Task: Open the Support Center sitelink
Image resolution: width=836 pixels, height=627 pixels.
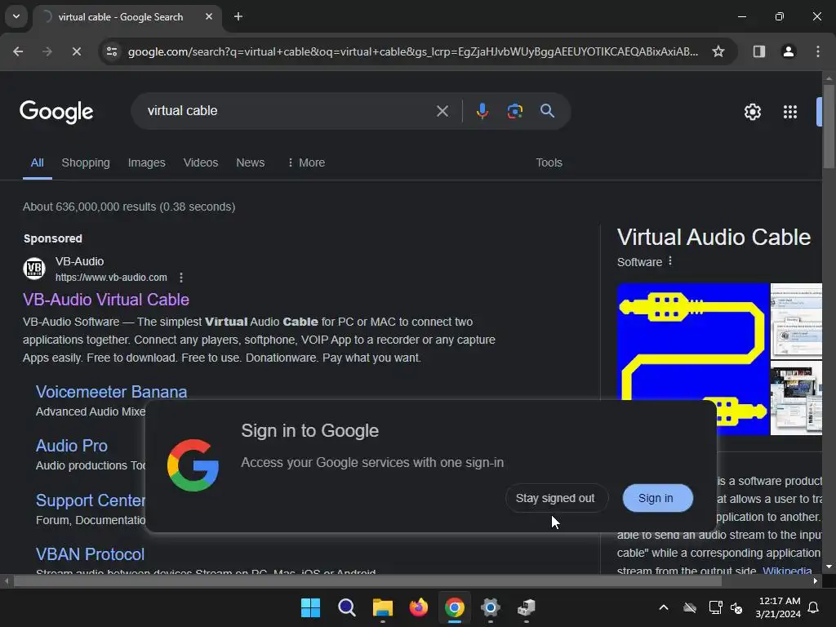Action: (91, 500)
